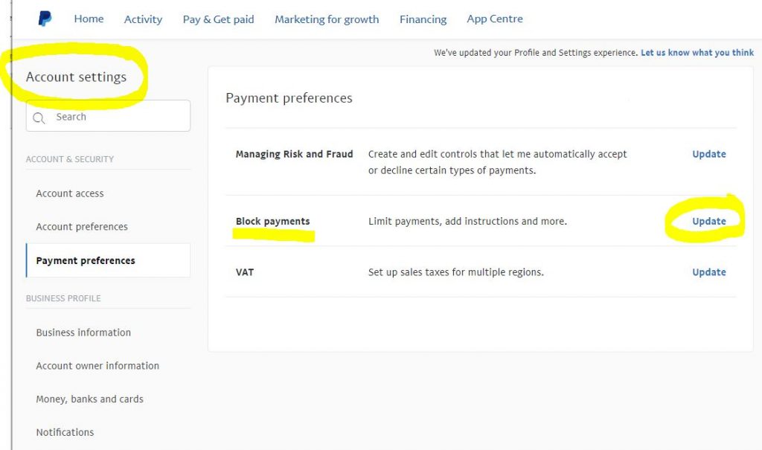Image resolution: width=762 pixels, height=450 pixels.
Task: Select Account access in sidebar
Action: coord(69,193)
